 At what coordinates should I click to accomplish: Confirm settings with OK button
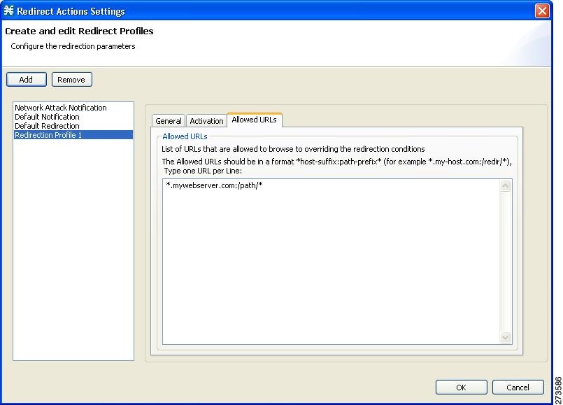462,387
